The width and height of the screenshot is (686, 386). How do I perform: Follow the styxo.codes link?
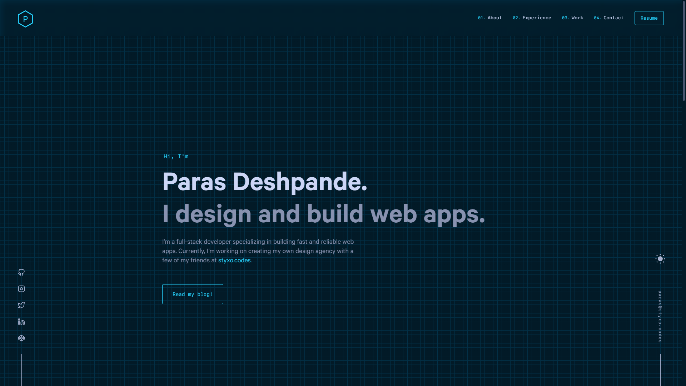click(234, 261)
